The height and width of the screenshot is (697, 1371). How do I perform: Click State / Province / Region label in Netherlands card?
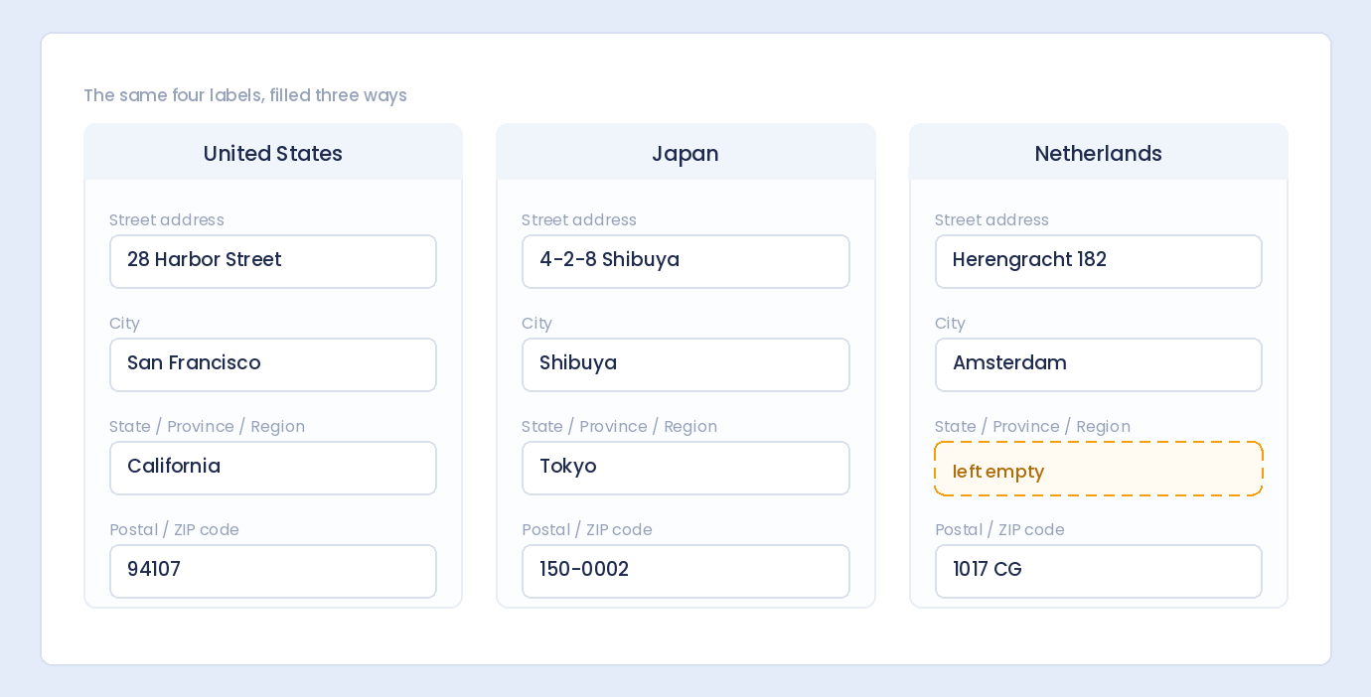pos(1032,426)
